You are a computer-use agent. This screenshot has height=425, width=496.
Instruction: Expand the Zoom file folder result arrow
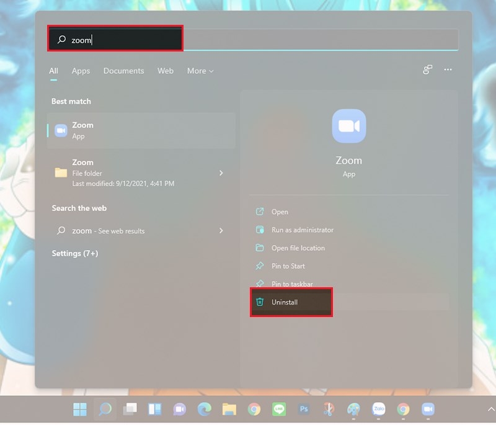[221, 173]
